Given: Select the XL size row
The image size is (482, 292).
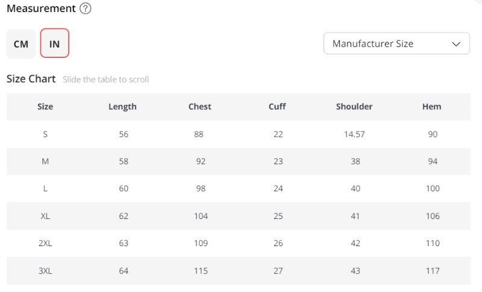Looking at the screenshot, I should [45, 216].
